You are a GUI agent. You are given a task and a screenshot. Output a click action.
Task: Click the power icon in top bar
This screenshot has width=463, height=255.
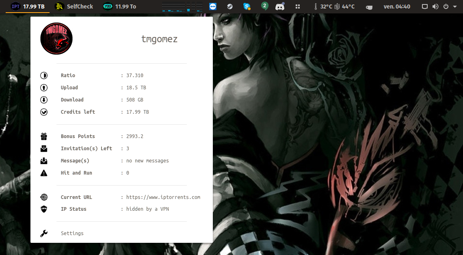[446, 6]
